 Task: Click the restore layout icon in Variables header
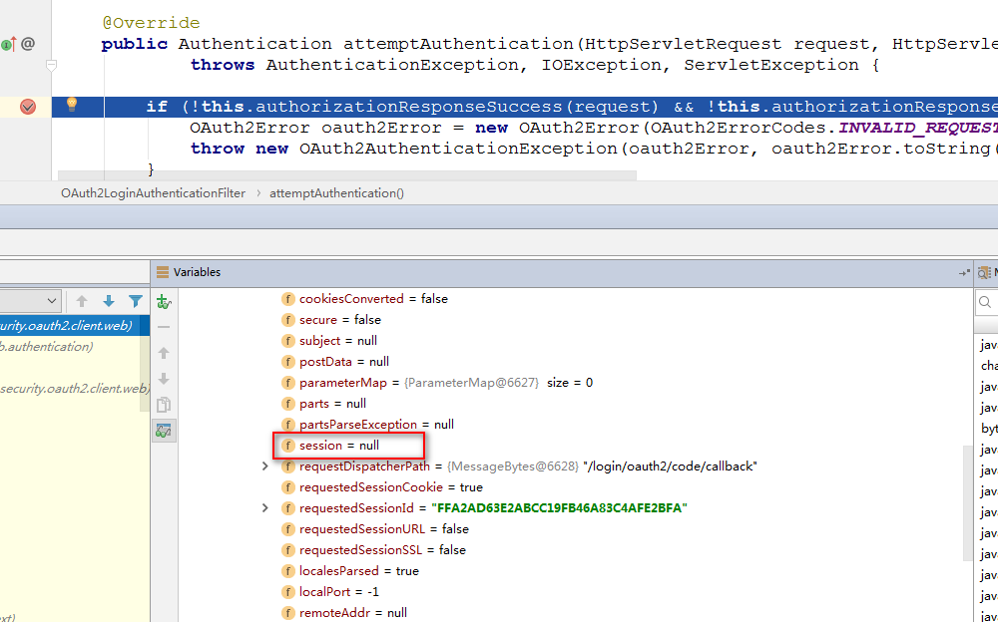964,272
